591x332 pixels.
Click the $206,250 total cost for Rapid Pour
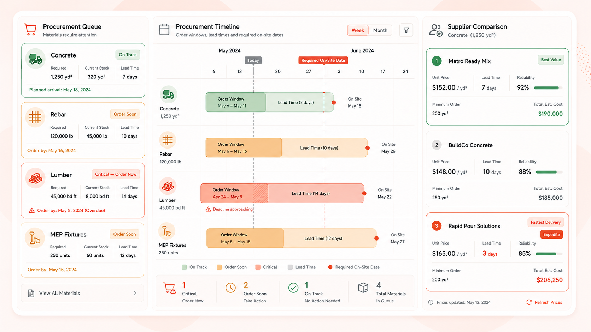pyautogui.click(x=550, y=280)
